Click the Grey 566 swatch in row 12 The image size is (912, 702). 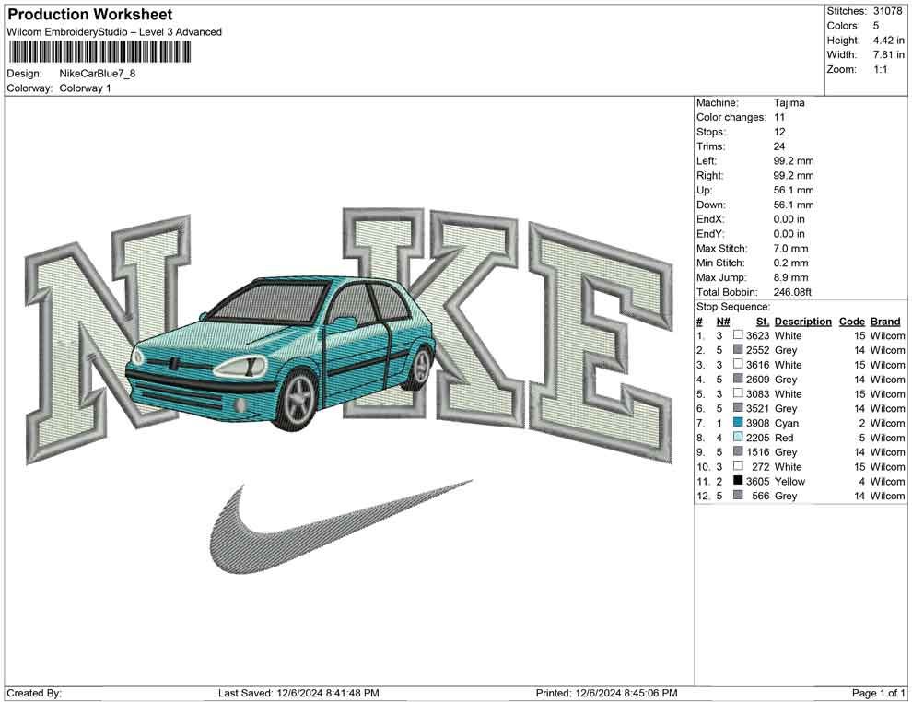tap(736, 496)
